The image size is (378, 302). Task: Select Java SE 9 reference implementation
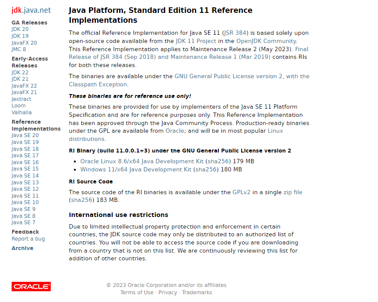(24, 209)
